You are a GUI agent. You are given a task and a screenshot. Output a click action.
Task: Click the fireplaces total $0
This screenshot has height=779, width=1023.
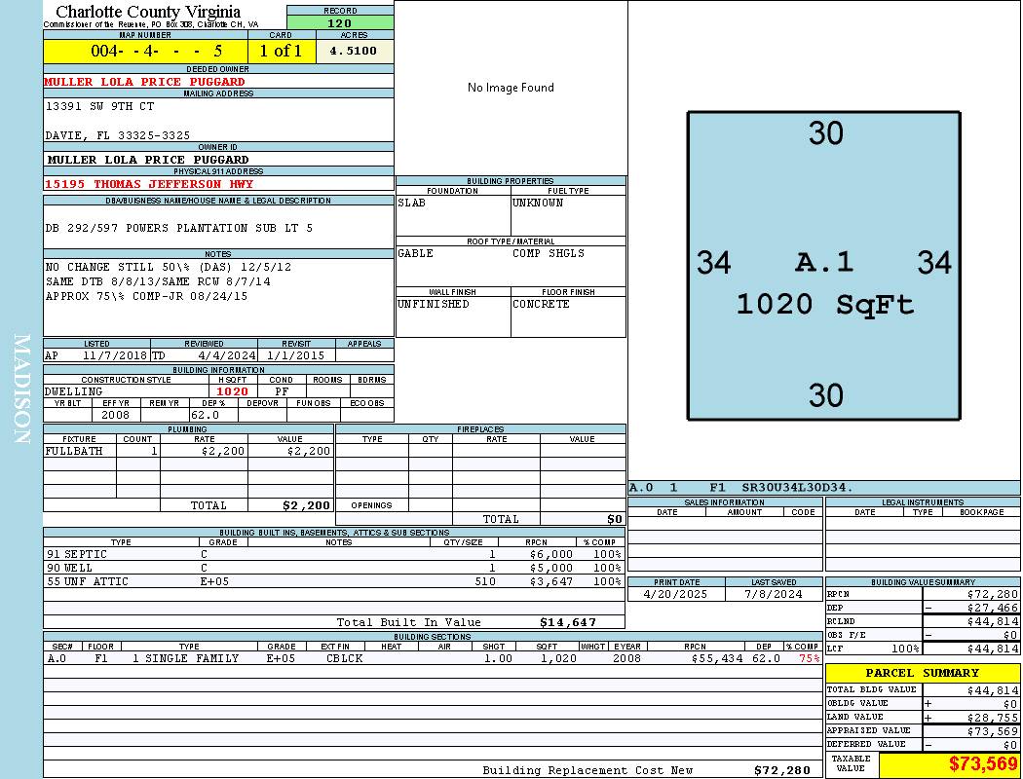(615, 520)
